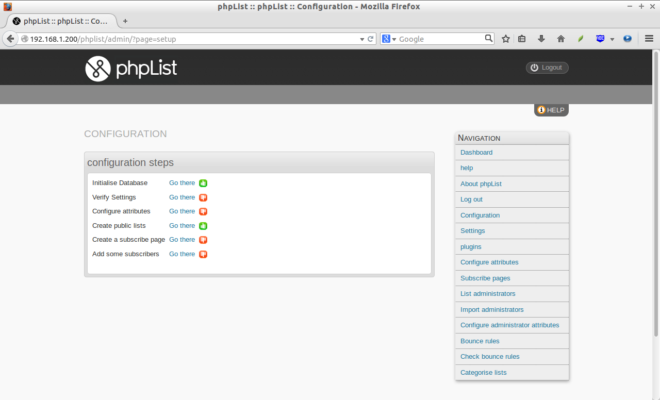This screenshot has height=400, width=660.
Task: Open the HELP button
Action: pyautogui.click(x=551, y=110)
